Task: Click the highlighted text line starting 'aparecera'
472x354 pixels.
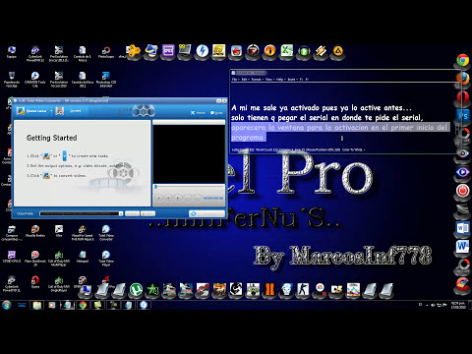Action: click(x=339, y=128)
